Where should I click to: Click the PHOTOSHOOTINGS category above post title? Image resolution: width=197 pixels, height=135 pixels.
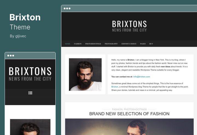click(135, 109)
